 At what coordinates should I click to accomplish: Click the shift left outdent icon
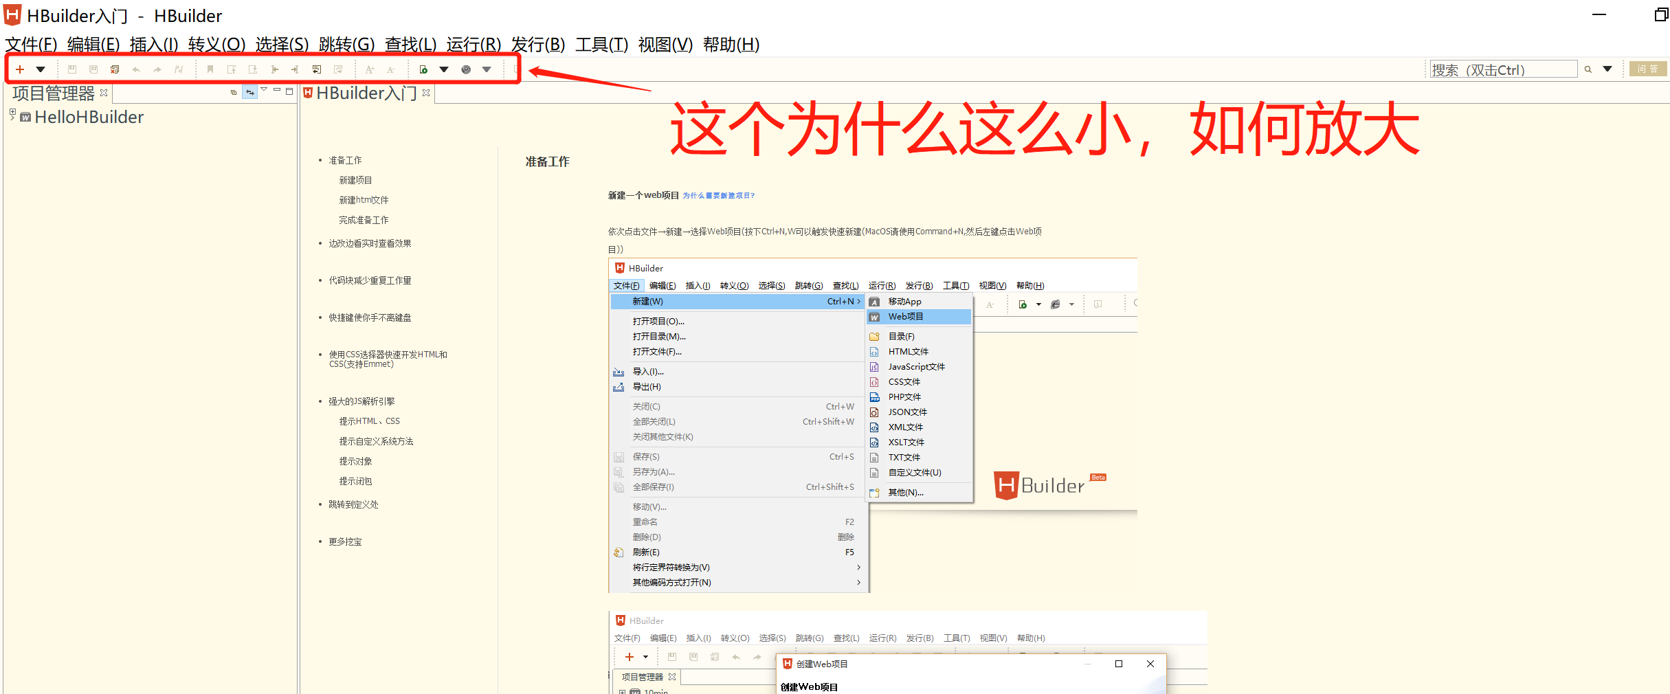pos(274,69)
